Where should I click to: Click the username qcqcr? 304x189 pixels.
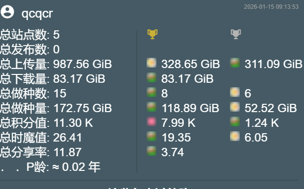coord(37,14)
